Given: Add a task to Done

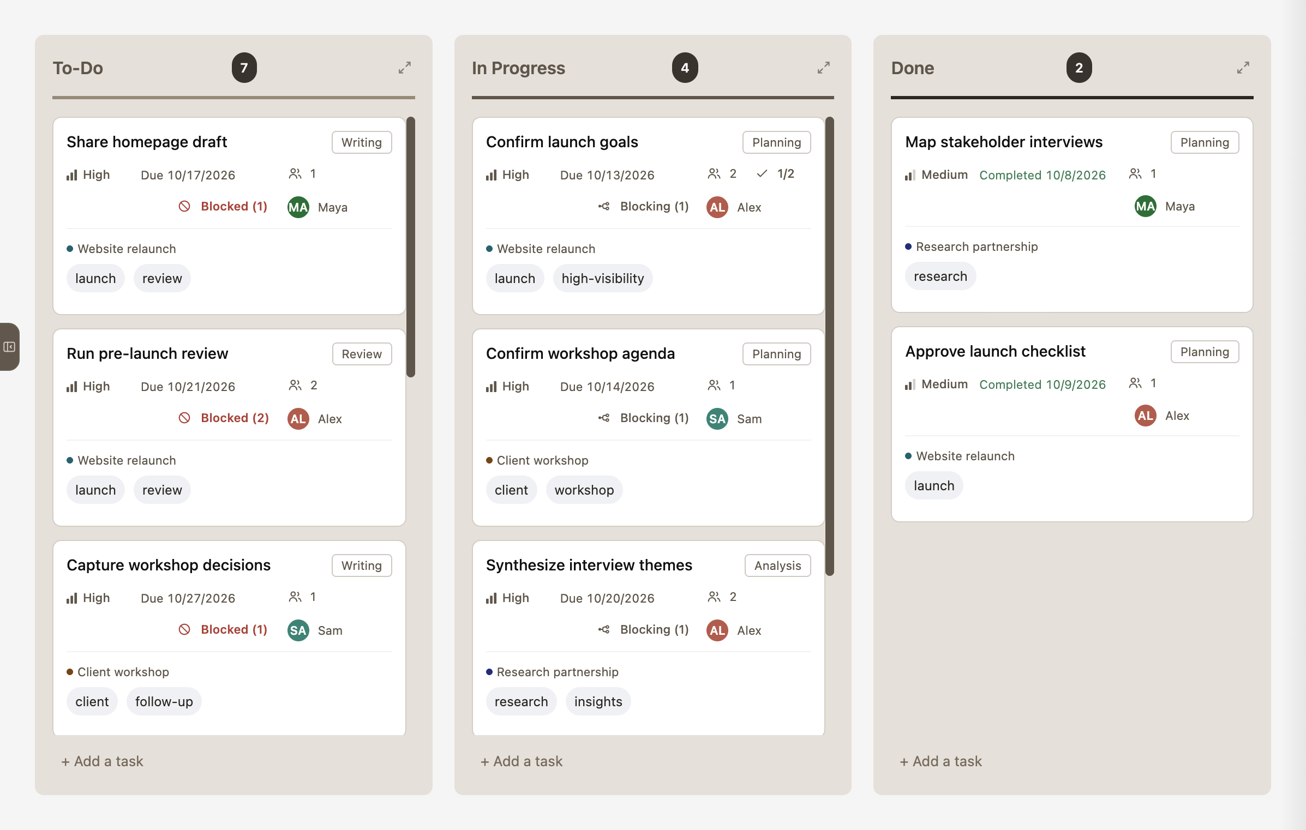Looking at the screenshot, I should coord(940,761).
